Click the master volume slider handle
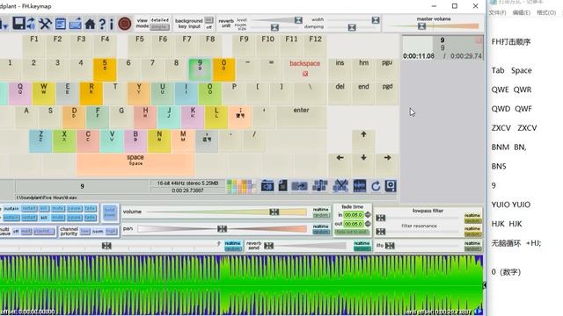The width and height of the screenshot is (563, 316). (x=421, y=26)
